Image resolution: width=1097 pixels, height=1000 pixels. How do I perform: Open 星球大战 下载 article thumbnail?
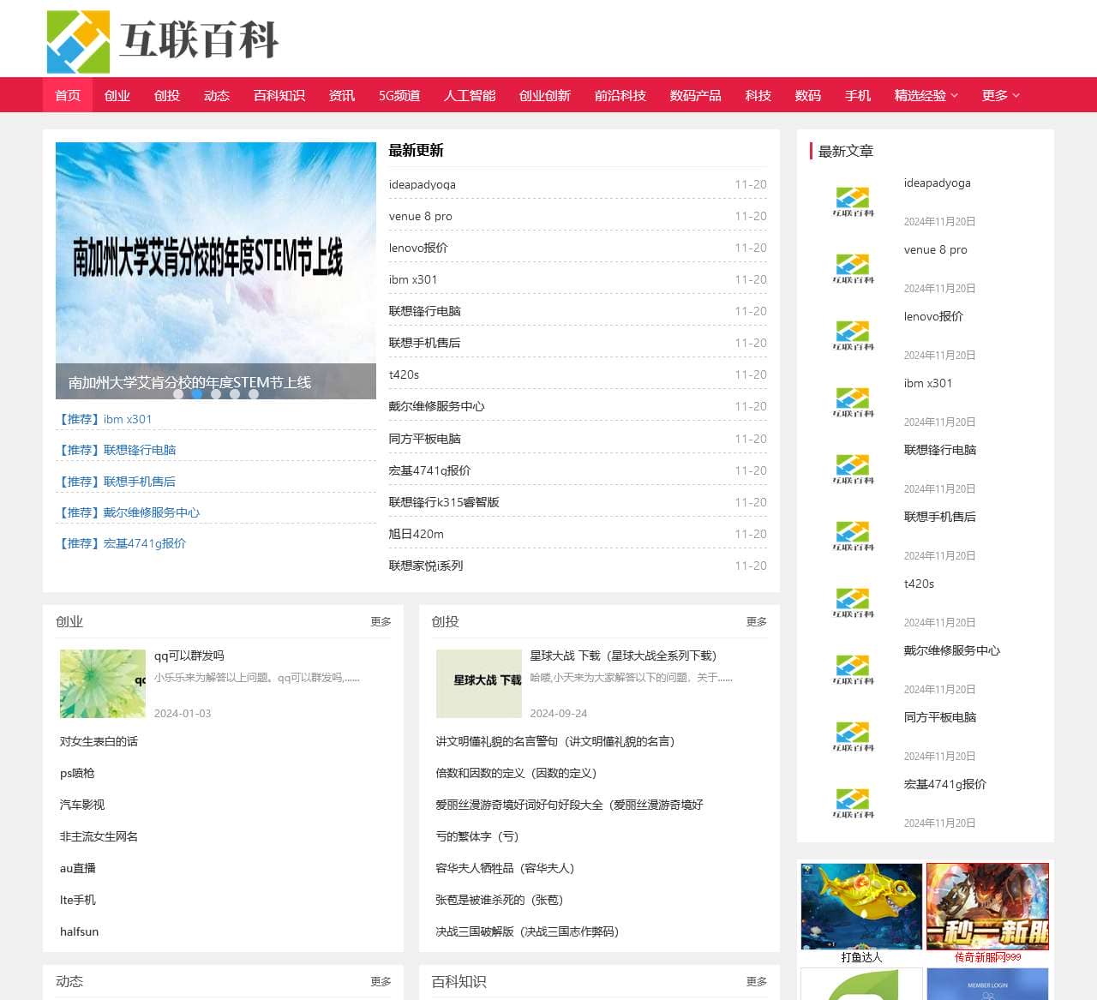pyautogui.click(x=479, y=684)
